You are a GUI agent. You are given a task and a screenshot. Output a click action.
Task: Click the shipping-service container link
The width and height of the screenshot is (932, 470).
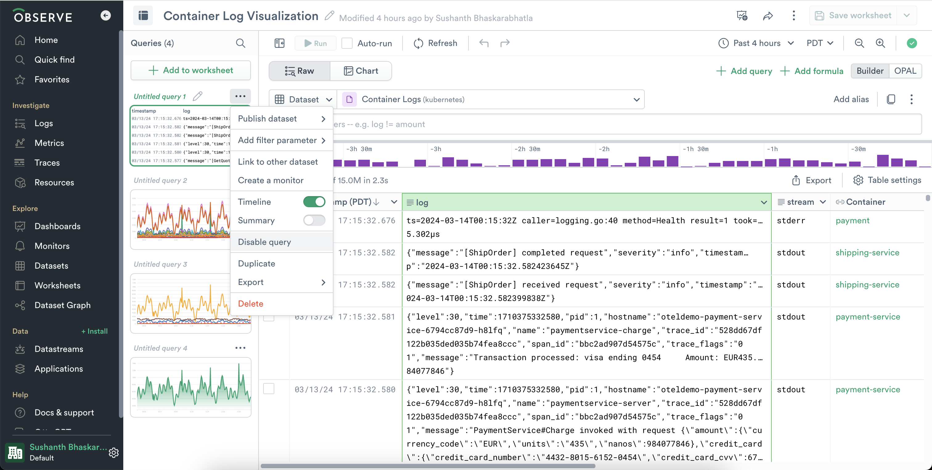point(867,252)
